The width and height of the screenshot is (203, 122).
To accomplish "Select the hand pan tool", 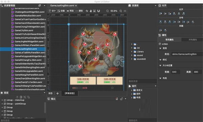I will pyautogui.click(x=91, y=11).
